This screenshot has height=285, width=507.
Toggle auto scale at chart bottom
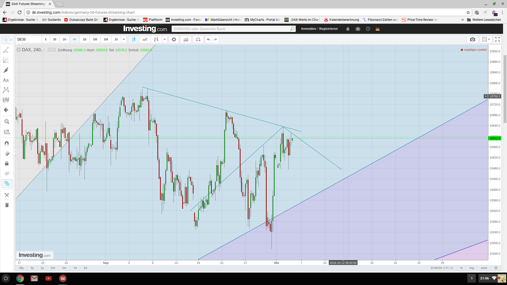pos(484,268)
